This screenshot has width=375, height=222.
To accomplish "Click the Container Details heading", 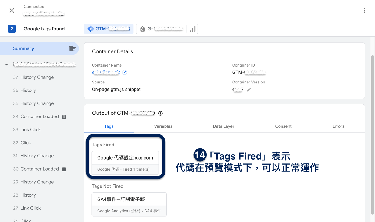I will pyautogui.click(x=112, y=51).
